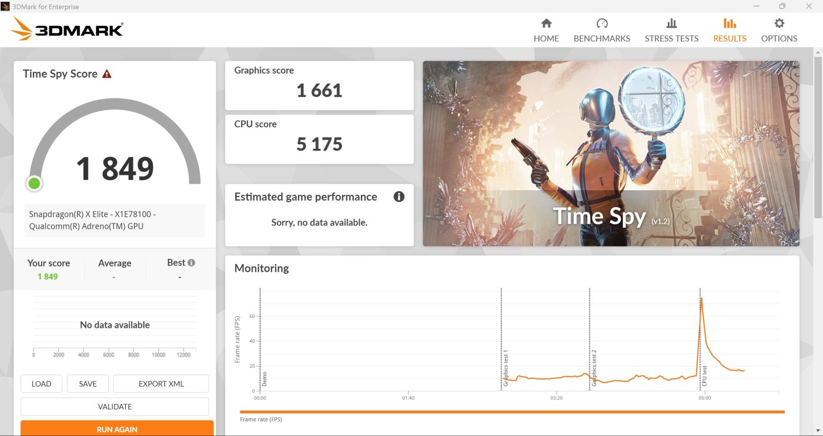Viewport: 823px width, 436px height.
Task: Click the info icon for Estimated game performance
Action: [x=399, y=197]
